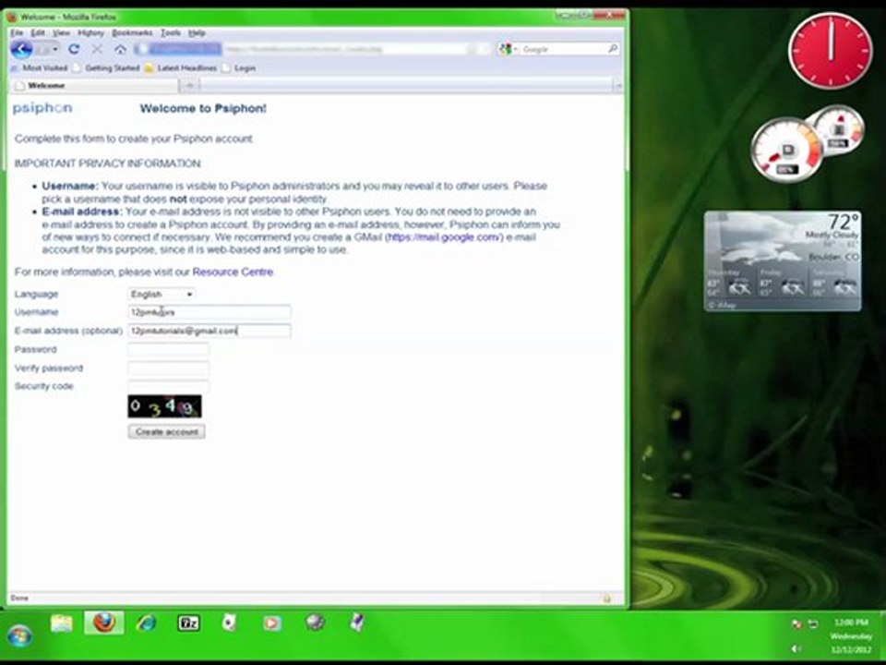
Task: Click the volume speaker tray icon
Action: coord(796,648)
